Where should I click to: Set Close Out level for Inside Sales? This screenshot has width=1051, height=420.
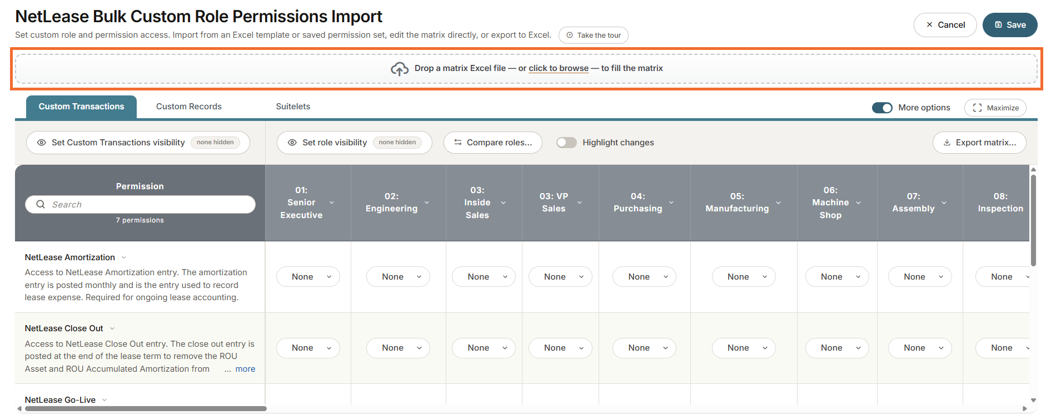[484, 348]
